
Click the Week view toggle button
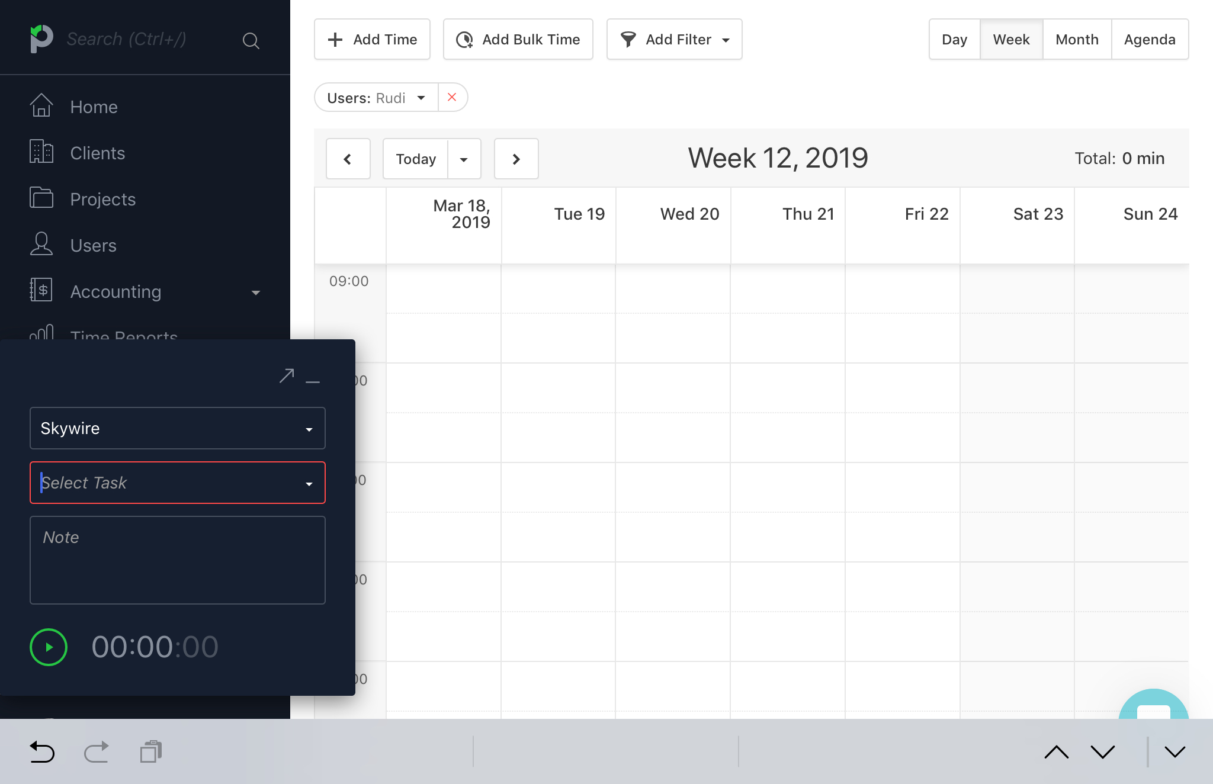1010,39
